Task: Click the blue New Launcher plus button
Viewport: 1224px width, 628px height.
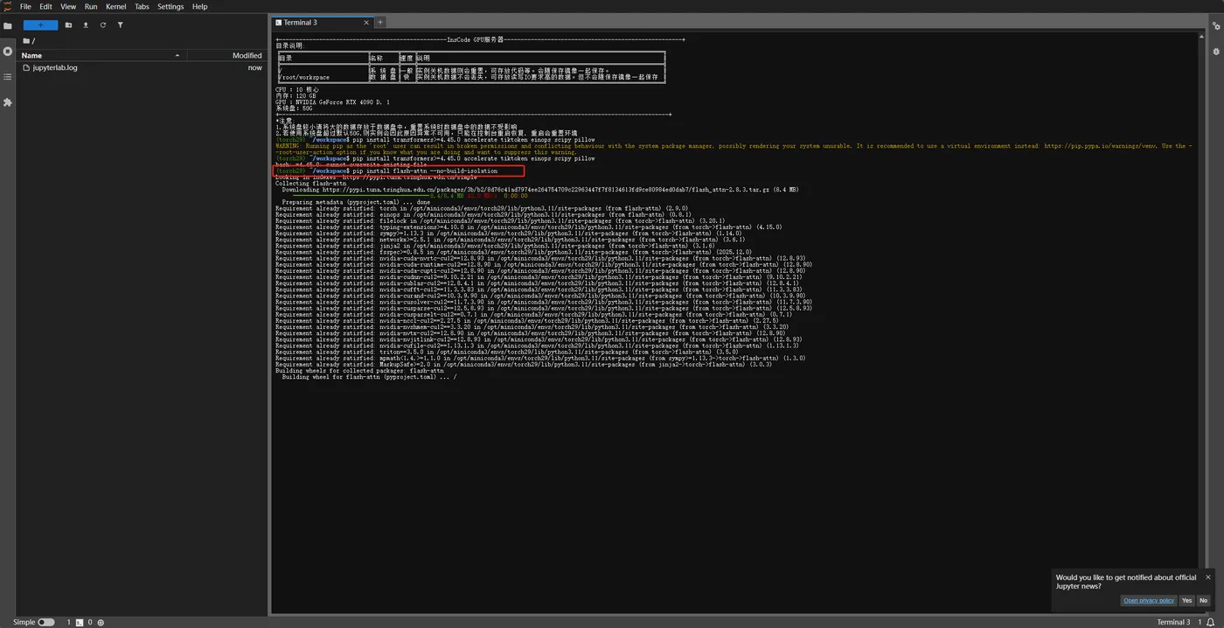Action: (40, 24)
